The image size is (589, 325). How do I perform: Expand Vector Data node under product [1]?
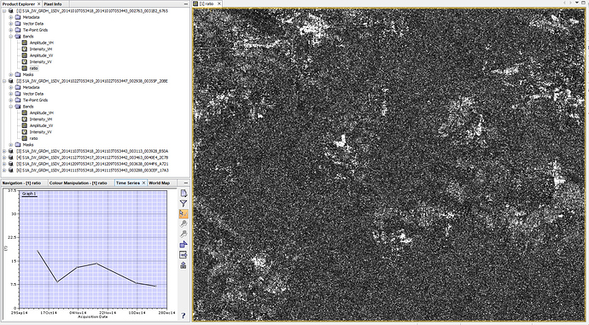[x=11, y=24]
